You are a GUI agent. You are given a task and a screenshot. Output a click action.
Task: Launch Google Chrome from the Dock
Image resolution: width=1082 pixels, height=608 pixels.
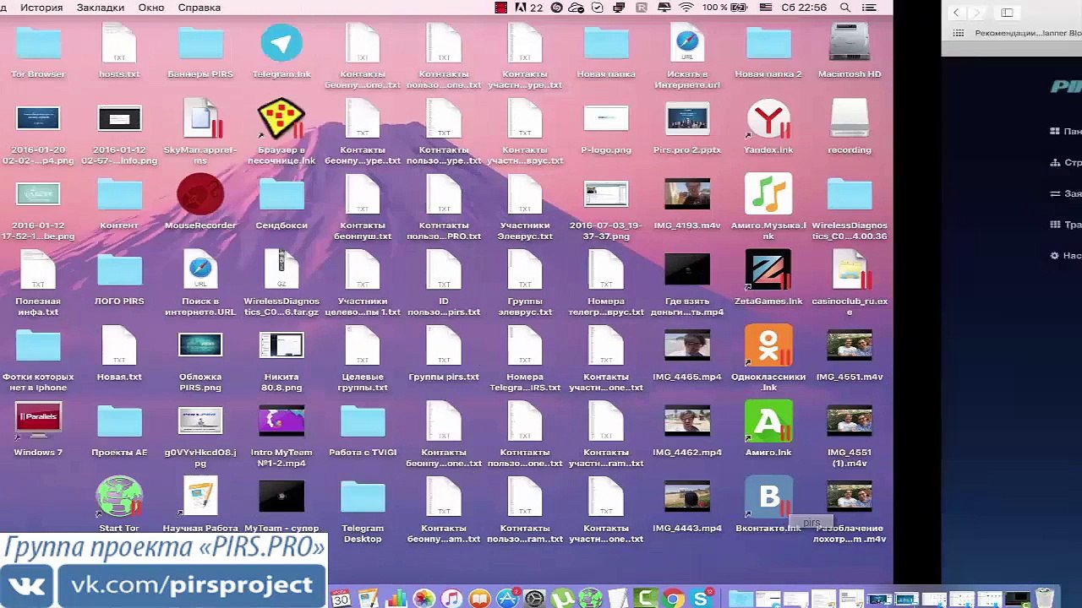point(674,599)
